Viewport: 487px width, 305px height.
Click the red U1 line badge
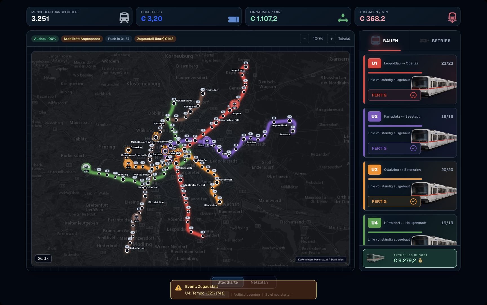click(374, 63)
